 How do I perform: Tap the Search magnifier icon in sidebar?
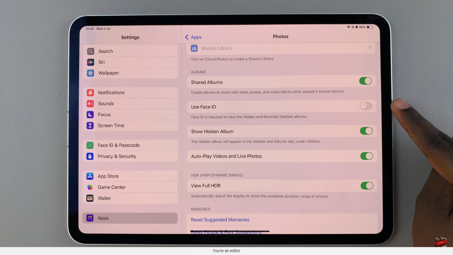[x=91, y=51]
